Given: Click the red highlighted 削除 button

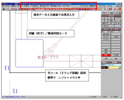Looking at the screenshot, I should point(106,55).
